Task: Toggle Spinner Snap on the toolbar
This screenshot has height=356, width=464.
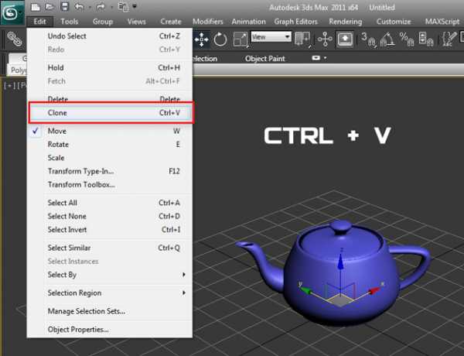Action: click(x=426, y=39)
